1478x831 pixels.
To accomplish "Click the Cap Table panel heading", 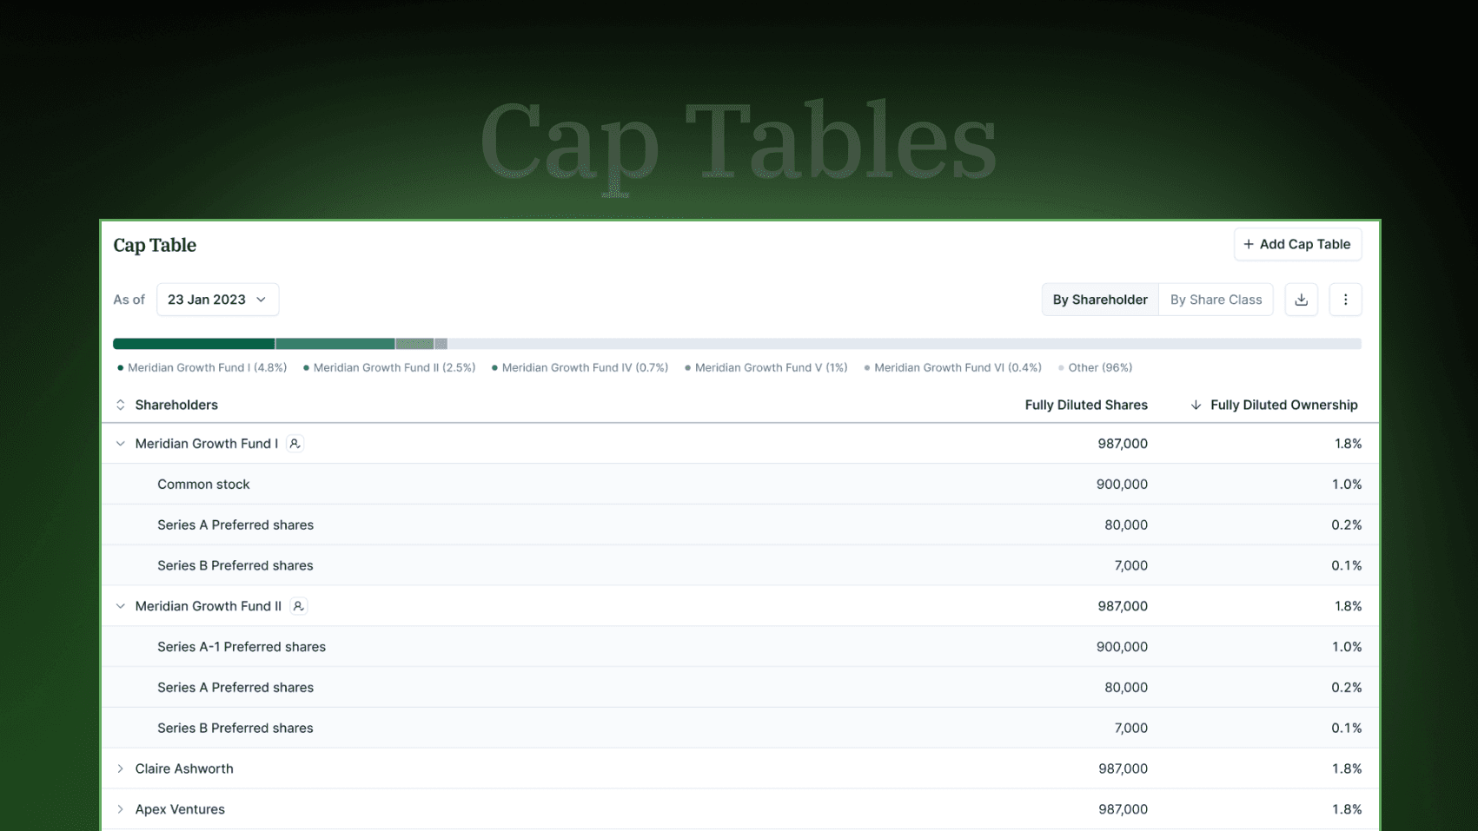I will point(155,245).
